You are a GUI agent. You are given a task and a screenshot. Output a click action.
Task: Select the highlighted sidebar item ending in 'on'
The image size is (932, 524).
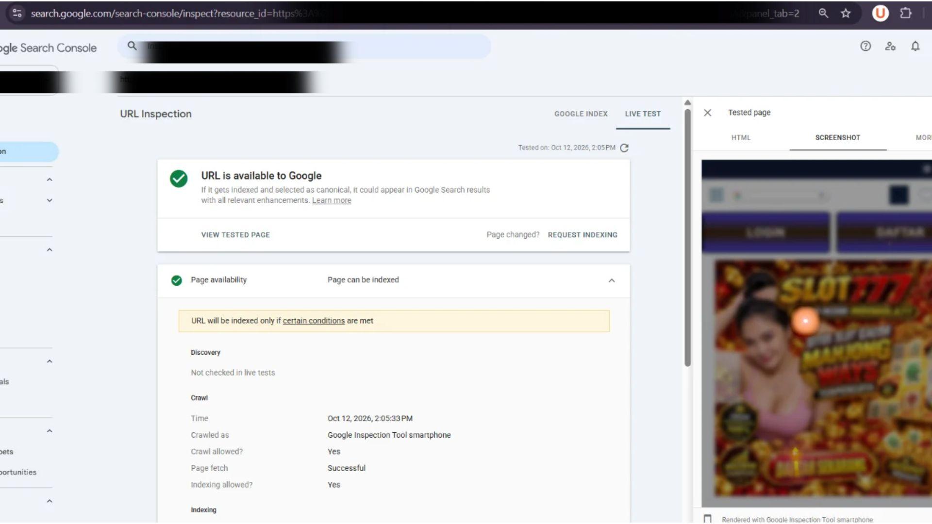tap(29, 151)
